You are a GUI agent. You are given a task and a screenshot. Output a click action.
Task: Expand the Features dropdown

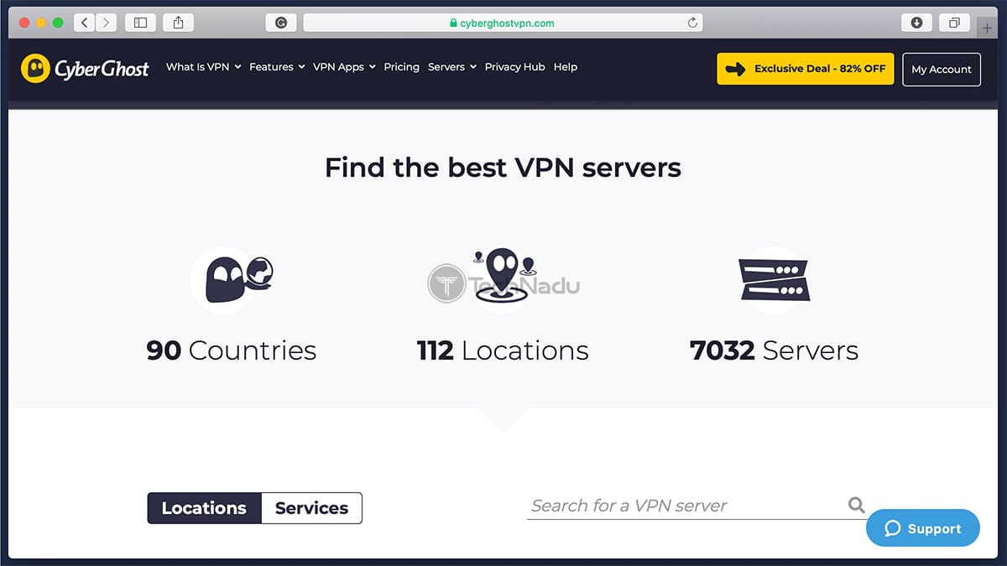277,67
